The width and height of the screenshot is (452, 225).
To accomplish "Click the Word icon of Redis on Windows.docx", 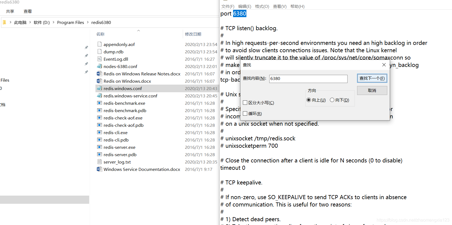I will [x=100, y=81].
